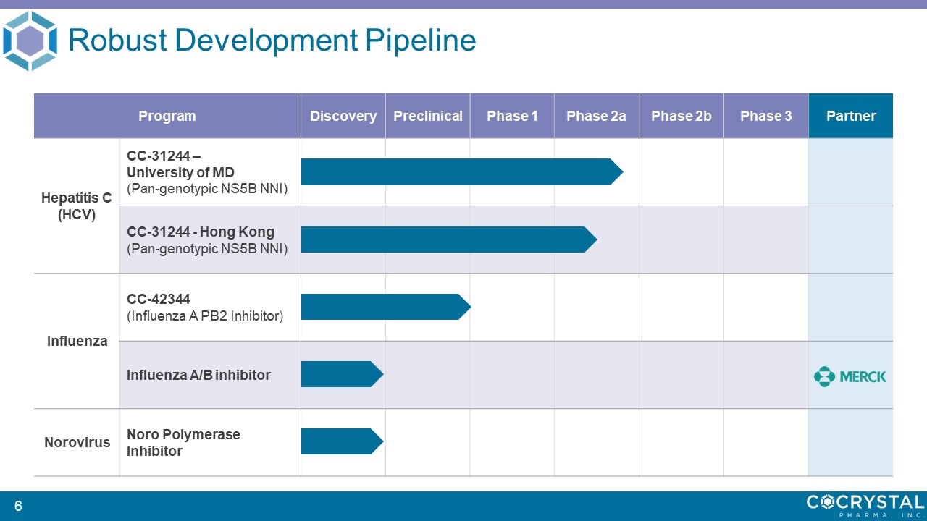Click the 'Program' column header
Viewport: 927px width, 521px height.
coord(167,116)
